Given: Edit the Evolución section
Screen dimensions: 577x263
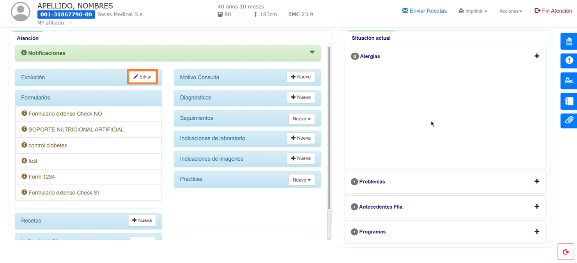Looking at the screenshot, I should tap(143, 77).
